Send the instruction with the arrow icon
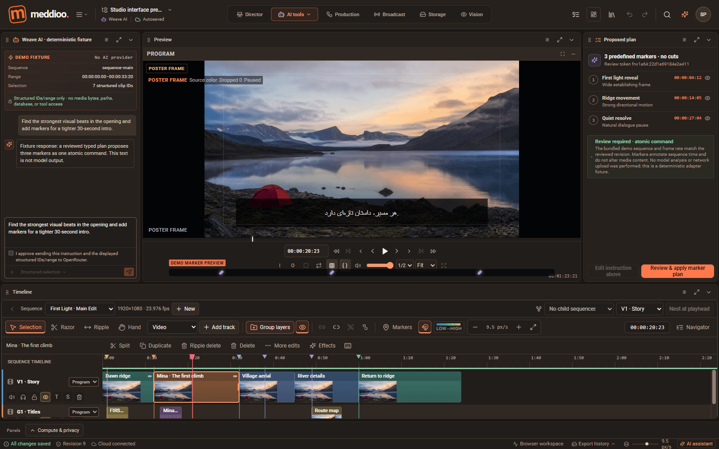Screen dimensions: 719x449 point(129,272)
